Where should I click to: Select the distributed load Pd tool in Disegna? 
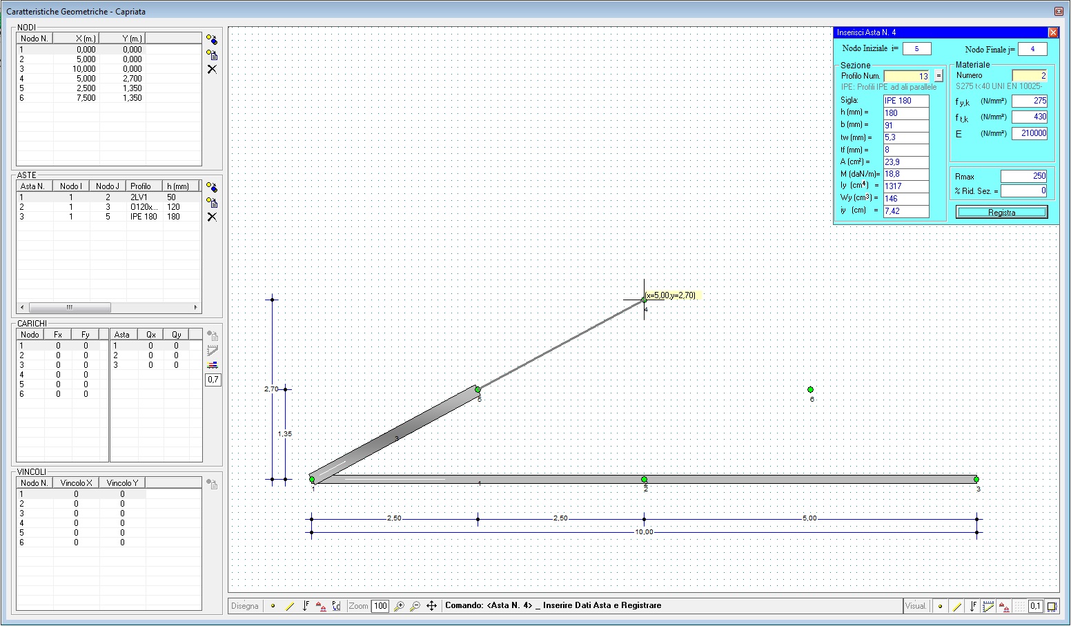(337, 606)
